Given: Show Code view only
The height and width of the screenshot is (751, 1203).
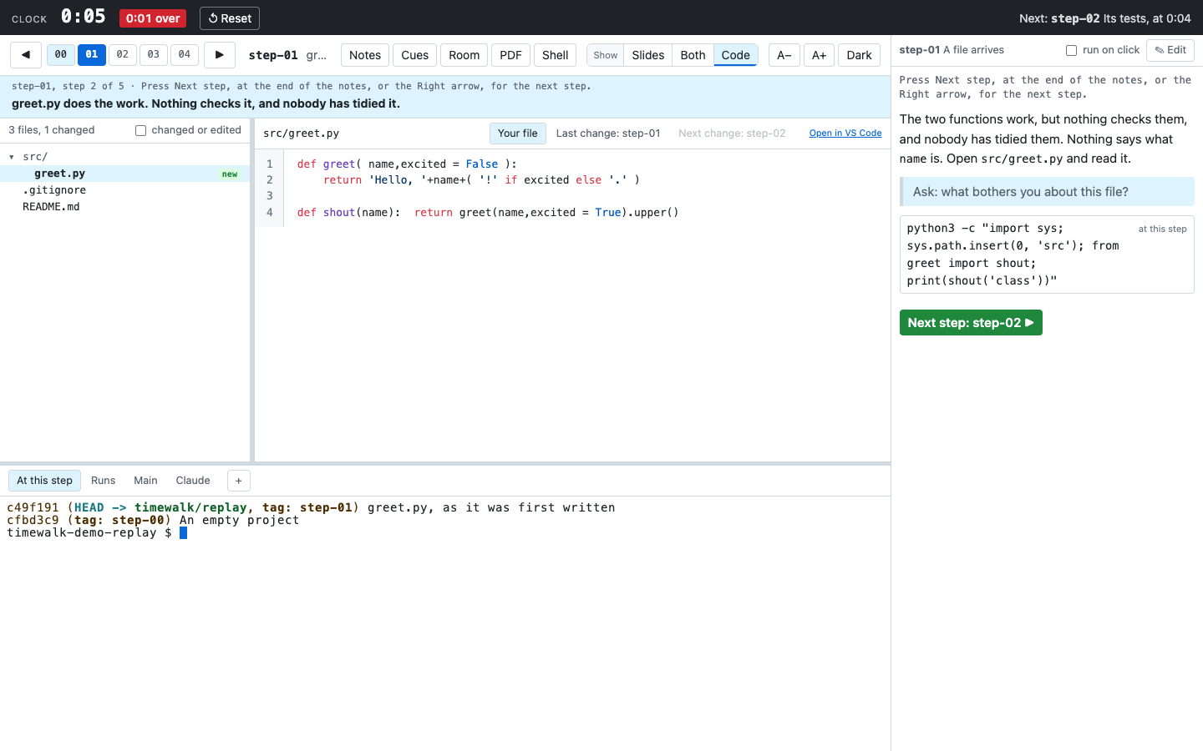Looking at the screenshot, I should point(736,55).
